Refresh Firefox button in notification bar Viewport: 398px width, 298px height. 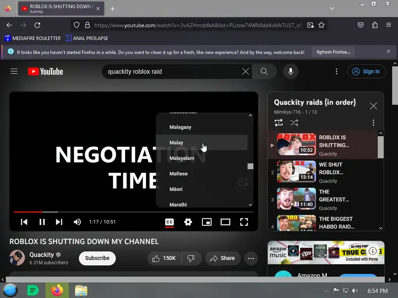pos(333,52)
